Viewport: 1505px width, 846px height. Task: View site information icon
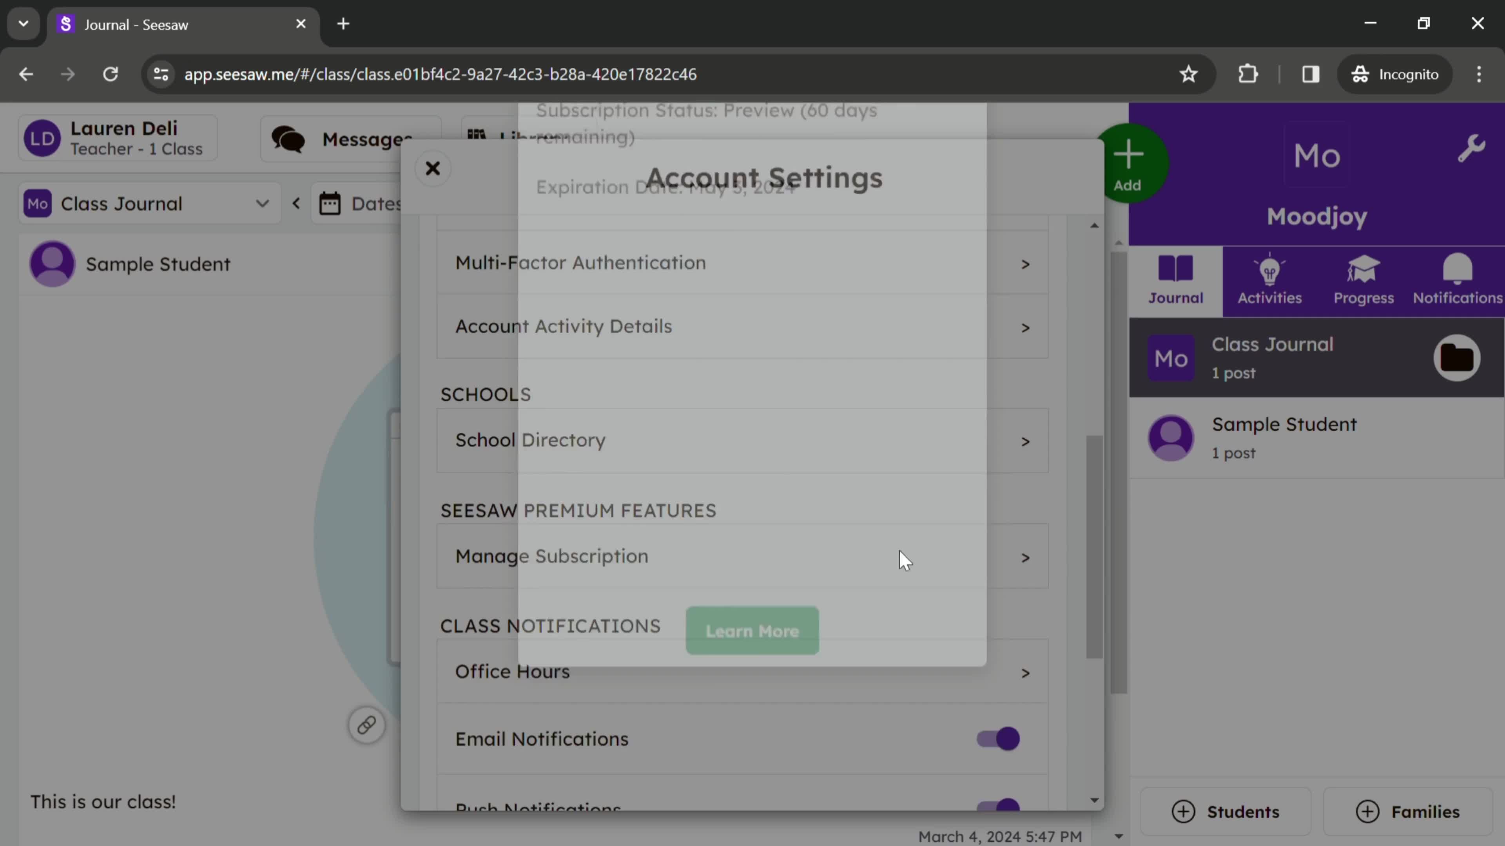pos(161,74)
